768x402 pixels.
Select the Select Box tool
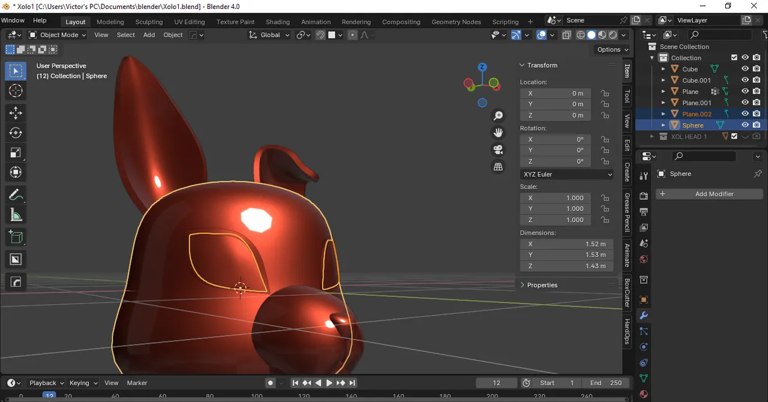coord(16,71)
